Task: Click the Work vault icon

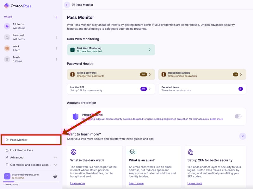Action: point(7,48)
